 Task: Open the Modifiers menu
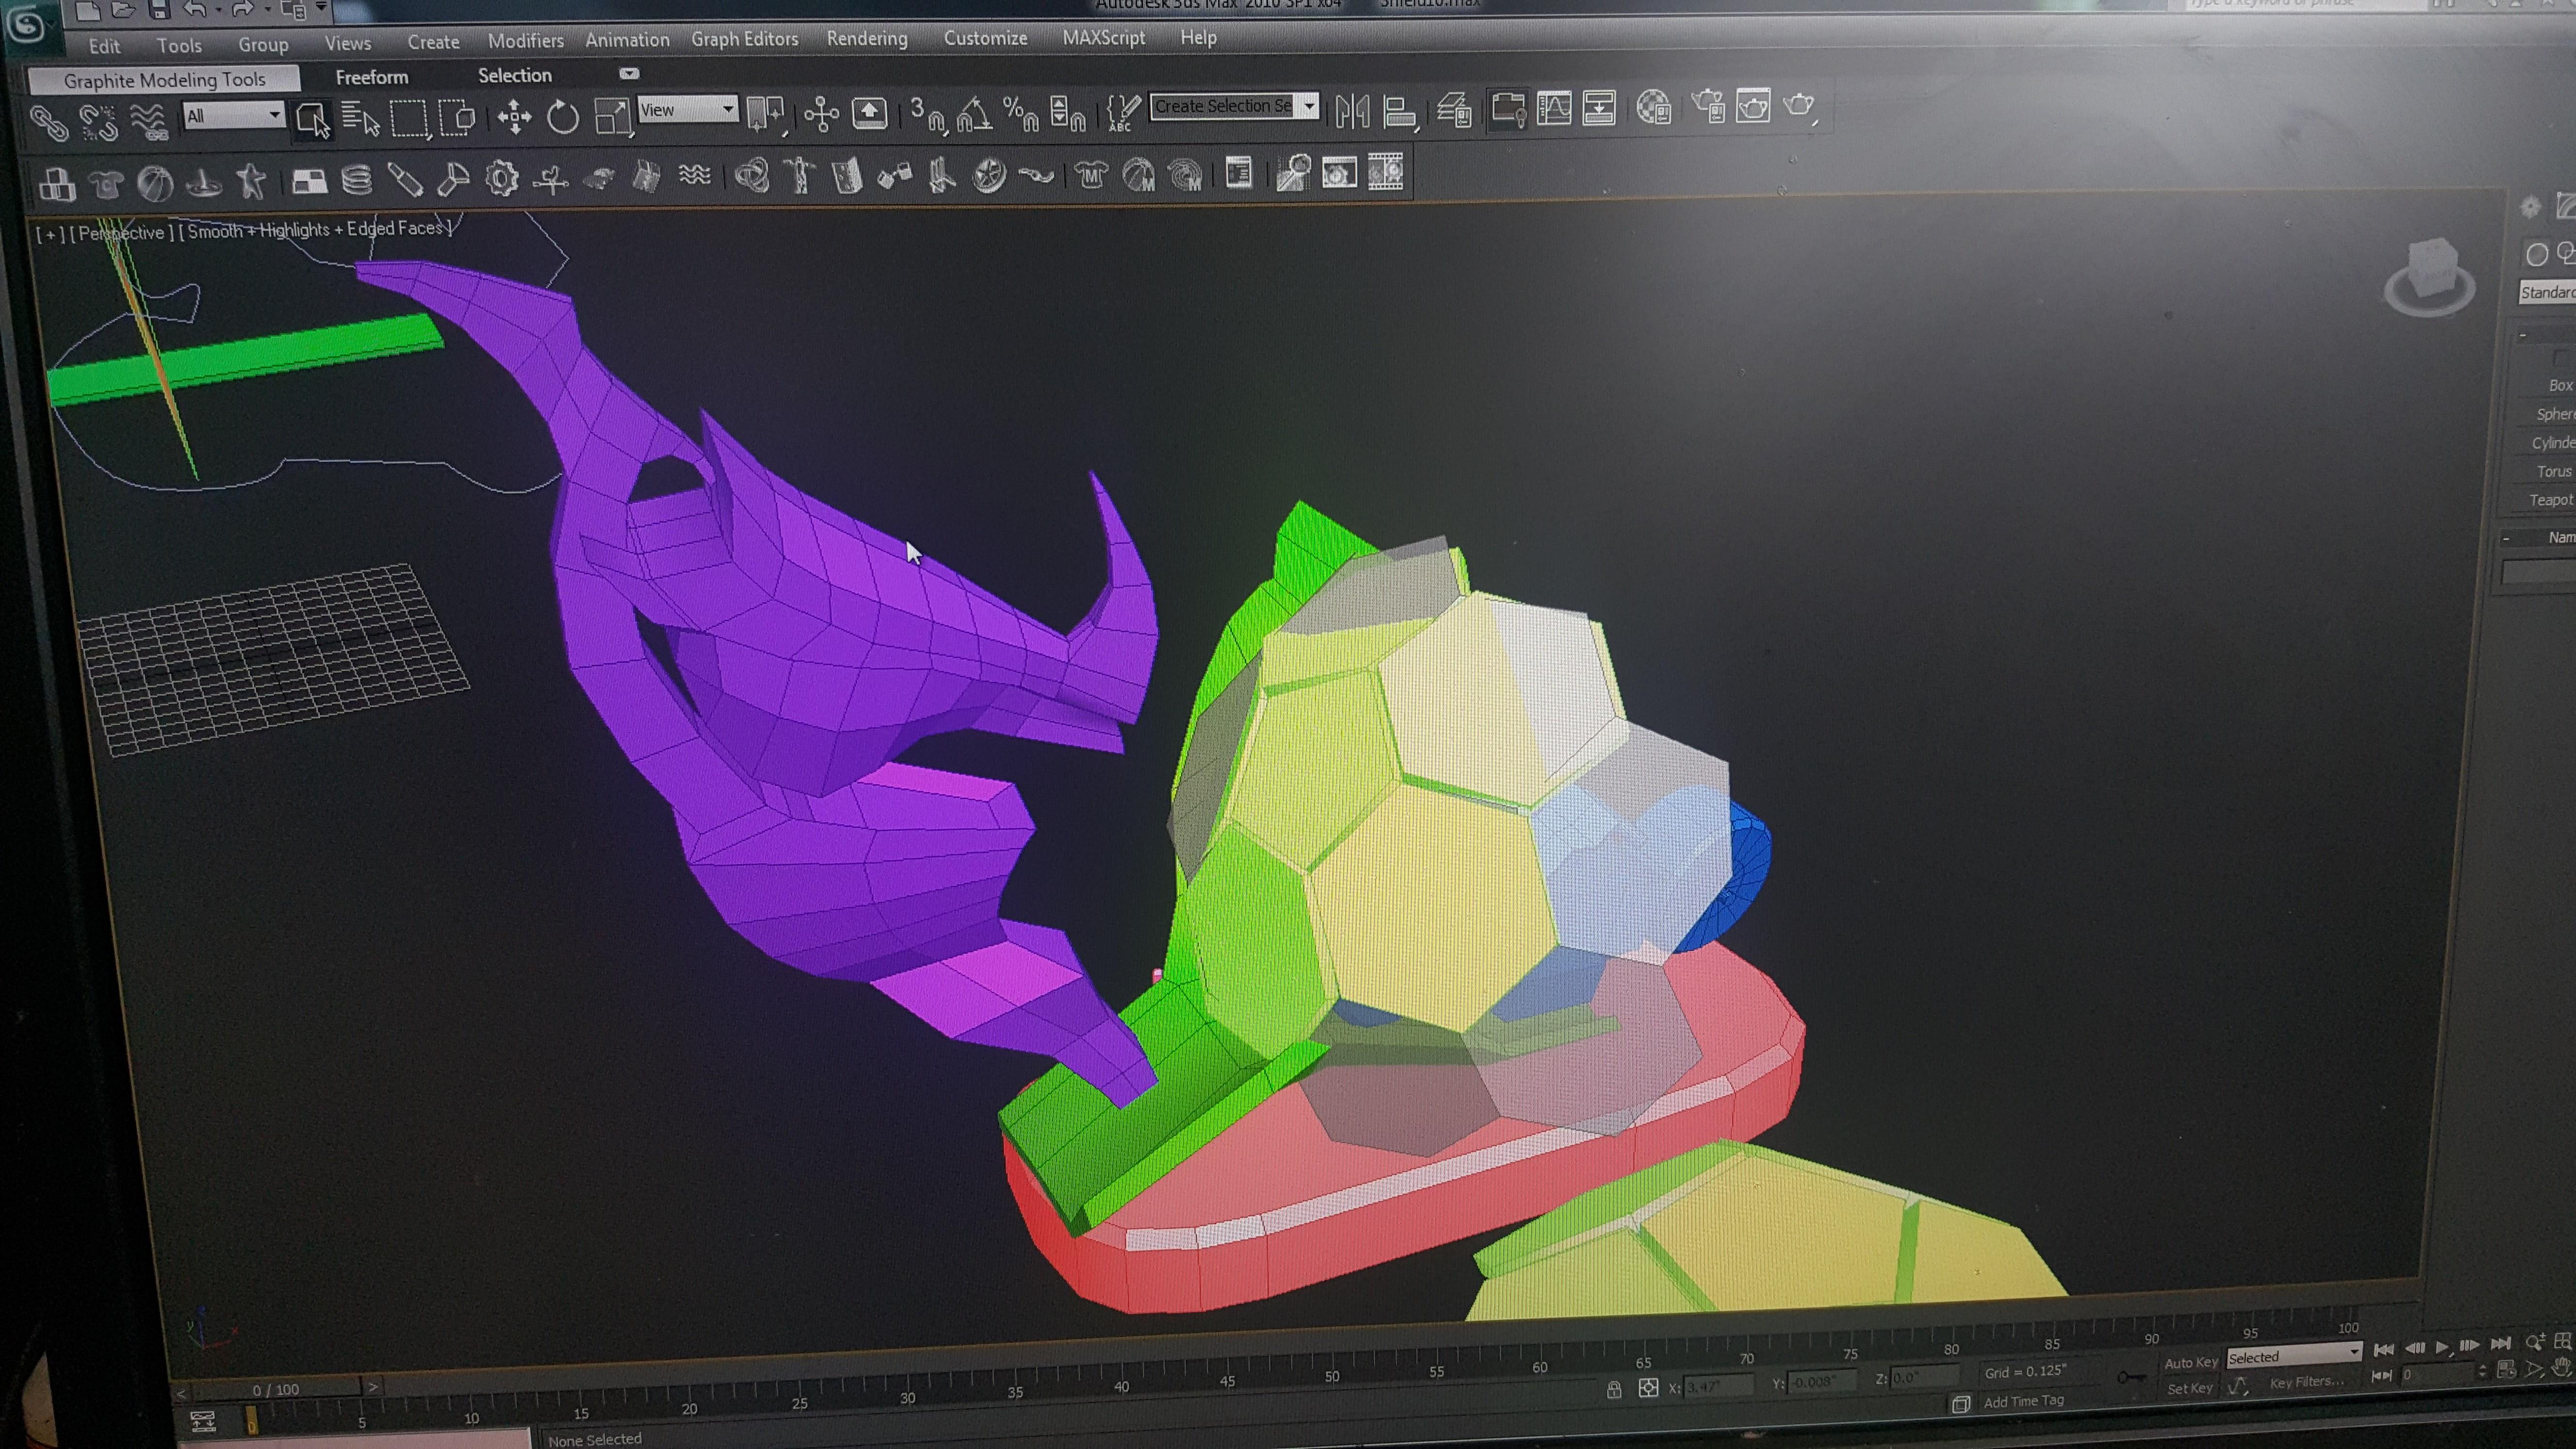click(526, 41)
